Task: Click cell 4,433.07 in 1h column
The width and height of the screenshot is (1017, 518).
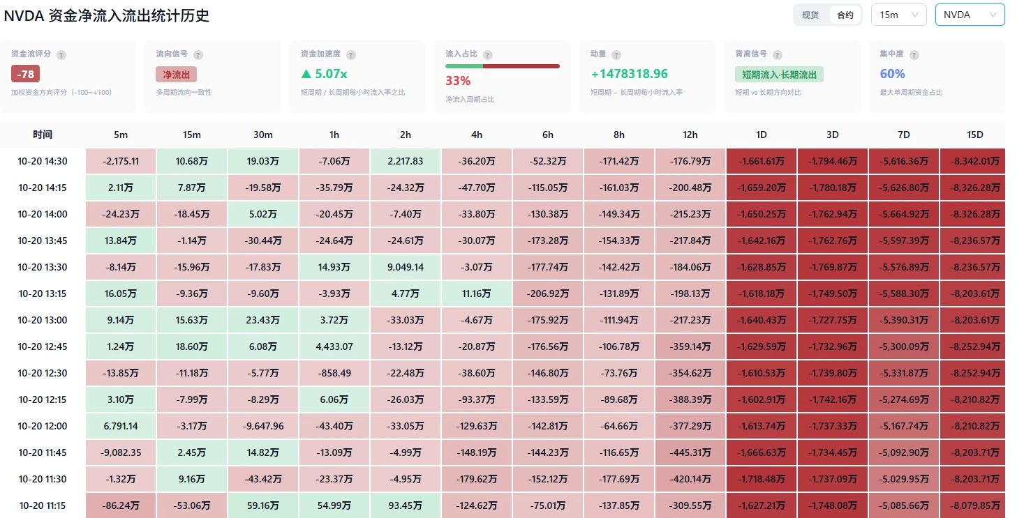Action: (x=334, y=346)
